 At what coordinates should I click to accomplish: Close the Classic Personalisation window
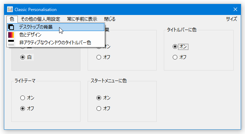coord(235,9)
